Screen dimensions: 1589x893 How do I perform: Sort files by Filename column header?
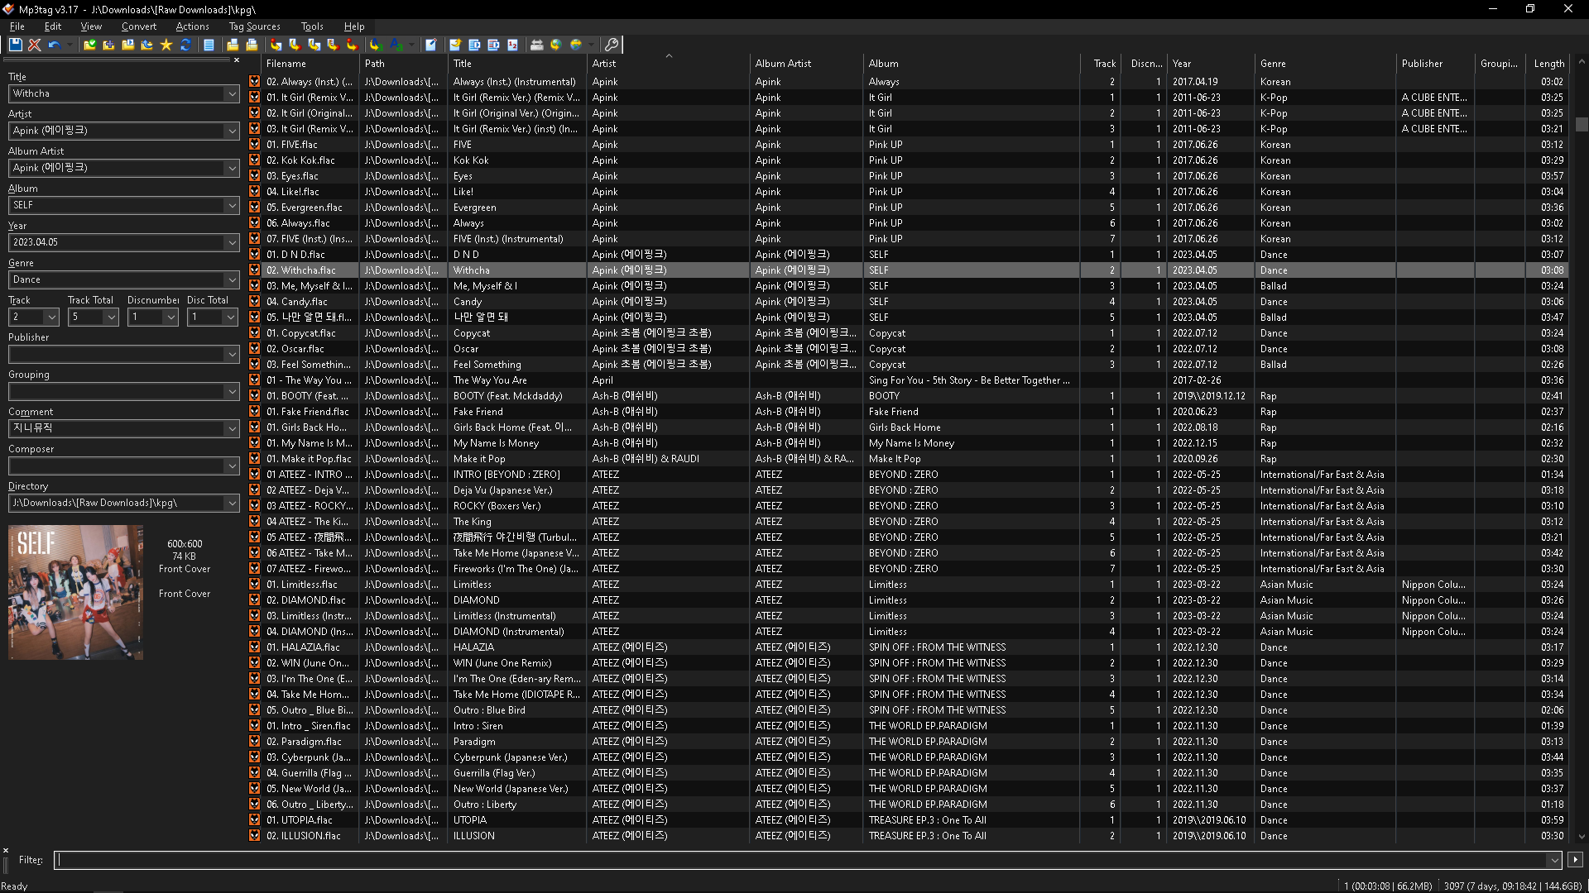[310, 64]
